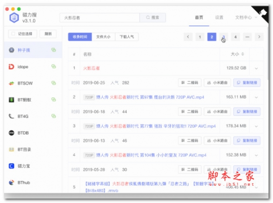Select the BT蚂蚁 source icon
The width and height of the screenshot is (273, 203).
coord(11,100)
